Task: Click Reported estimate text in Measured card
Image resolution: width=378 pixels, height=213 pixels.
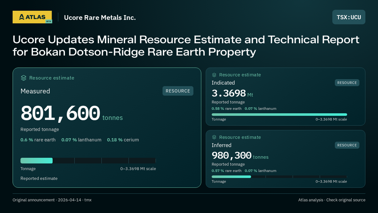Action: coord(39,178)
